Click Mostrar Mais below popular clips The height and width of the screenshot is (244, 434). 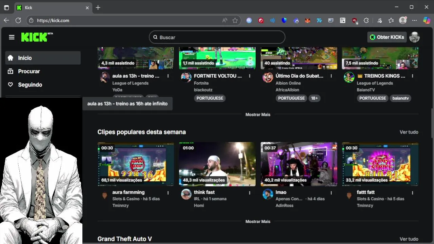coord(258,221)
